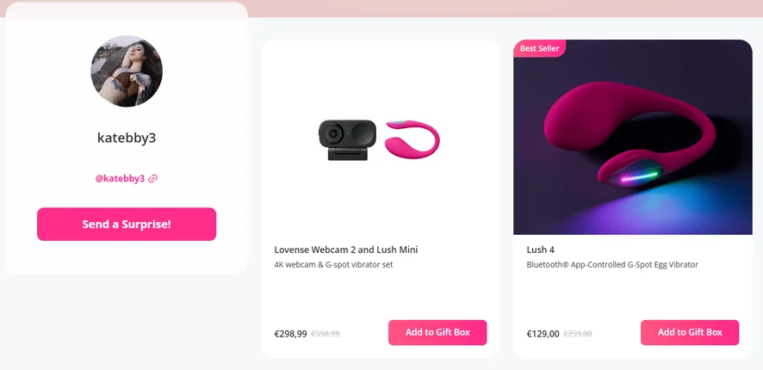
Task: Click the katebby3 display name
Action: (x=127, y=138)
